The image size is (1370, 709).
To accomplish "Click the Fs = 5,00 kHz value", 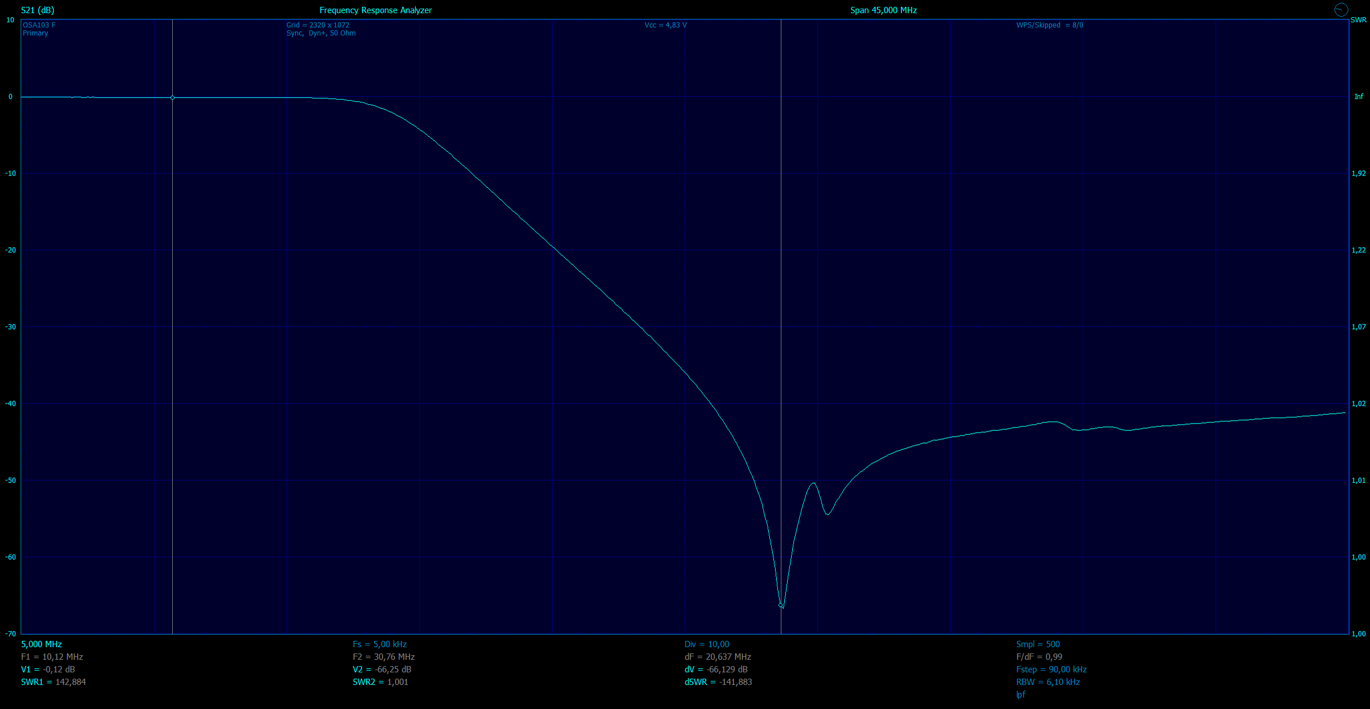I will point(379,644).
